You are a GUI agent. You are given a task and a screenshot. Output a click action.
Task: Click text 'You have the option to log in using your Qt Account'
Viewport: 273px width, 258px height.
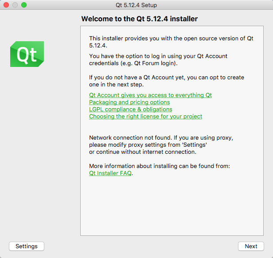[158, 56]
